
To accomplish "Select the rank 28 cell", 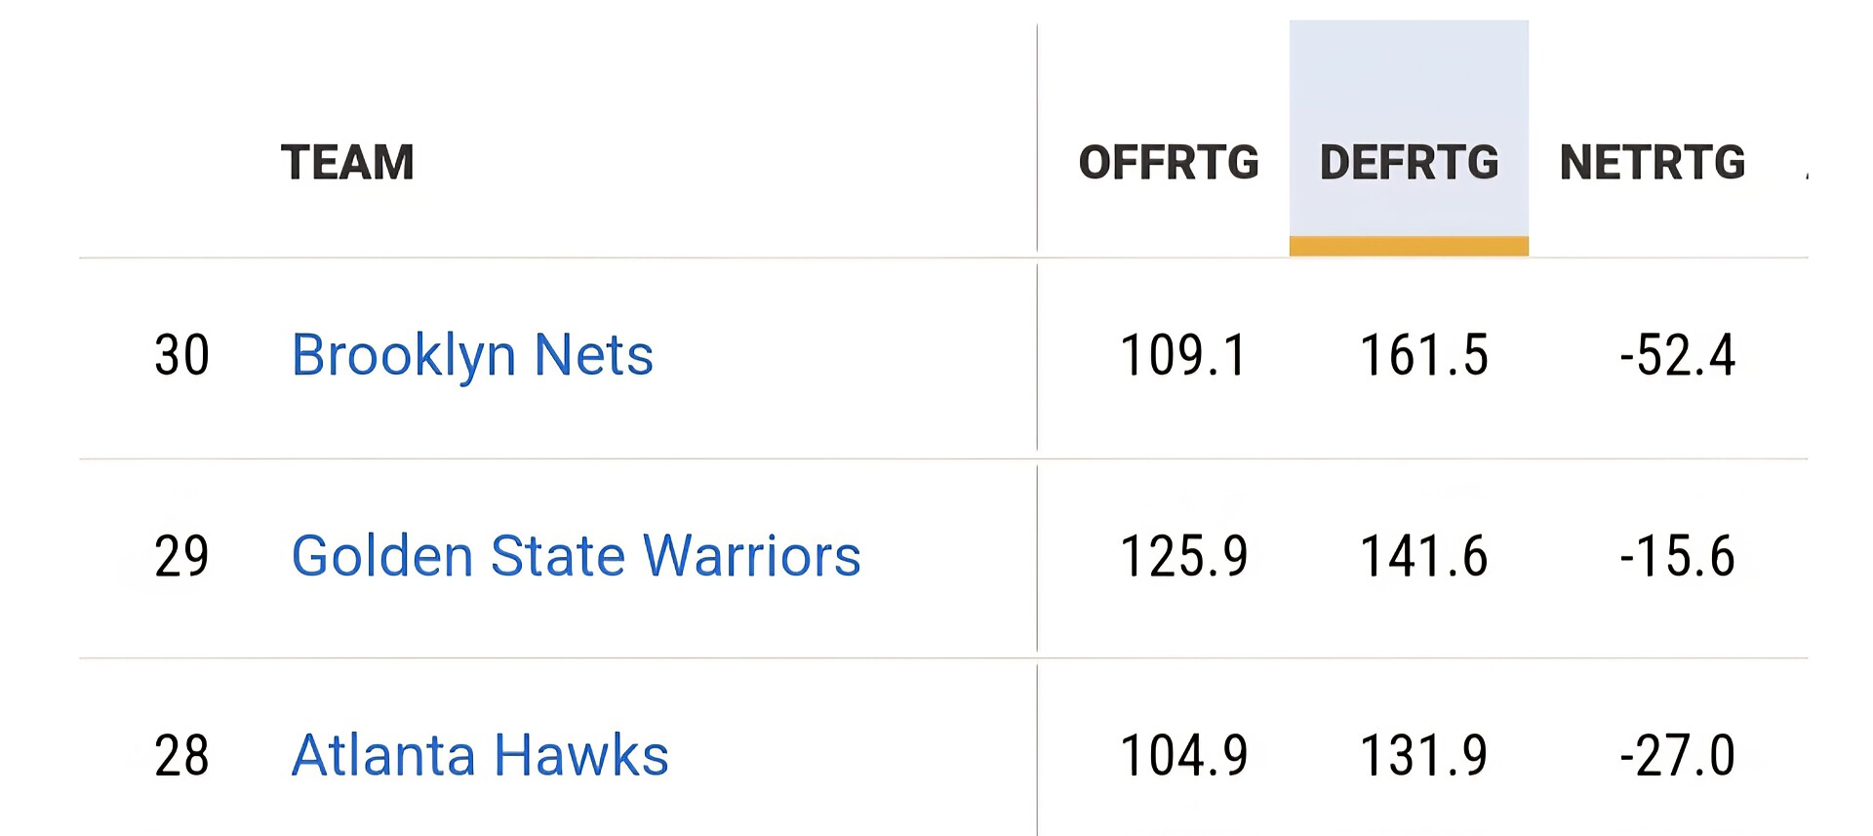I will point(181,755).
